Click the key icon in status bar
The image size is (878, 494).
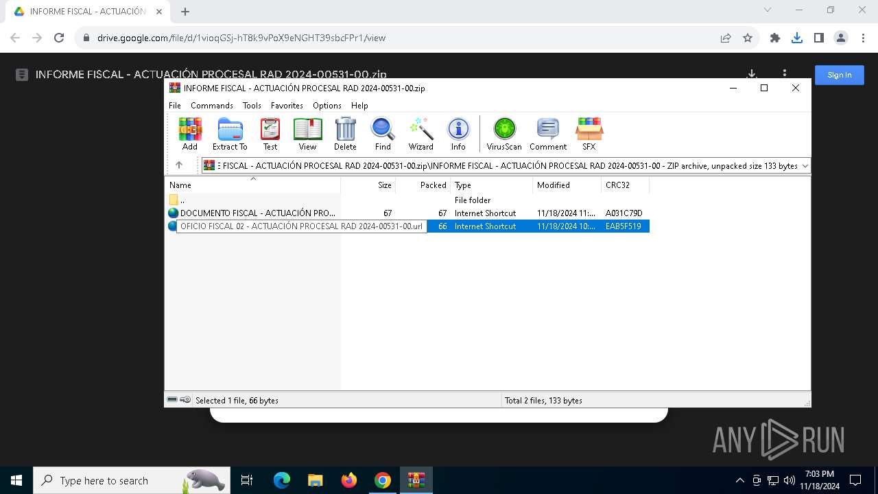(x=185, y=399)
